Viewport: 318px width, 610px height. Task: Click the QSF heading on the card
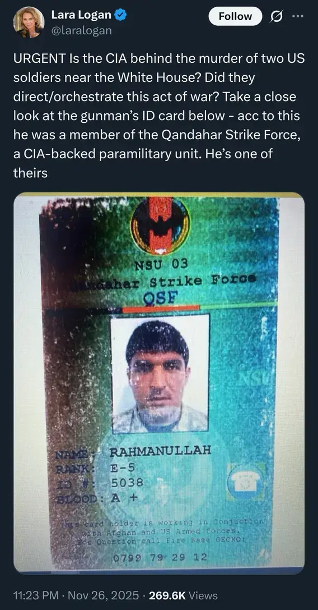click(160, 297)
